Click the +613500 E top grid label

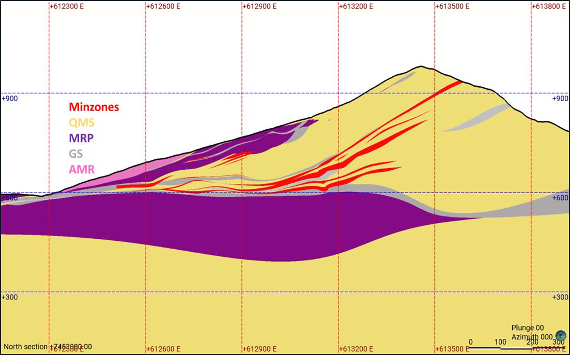pos(452,6)
